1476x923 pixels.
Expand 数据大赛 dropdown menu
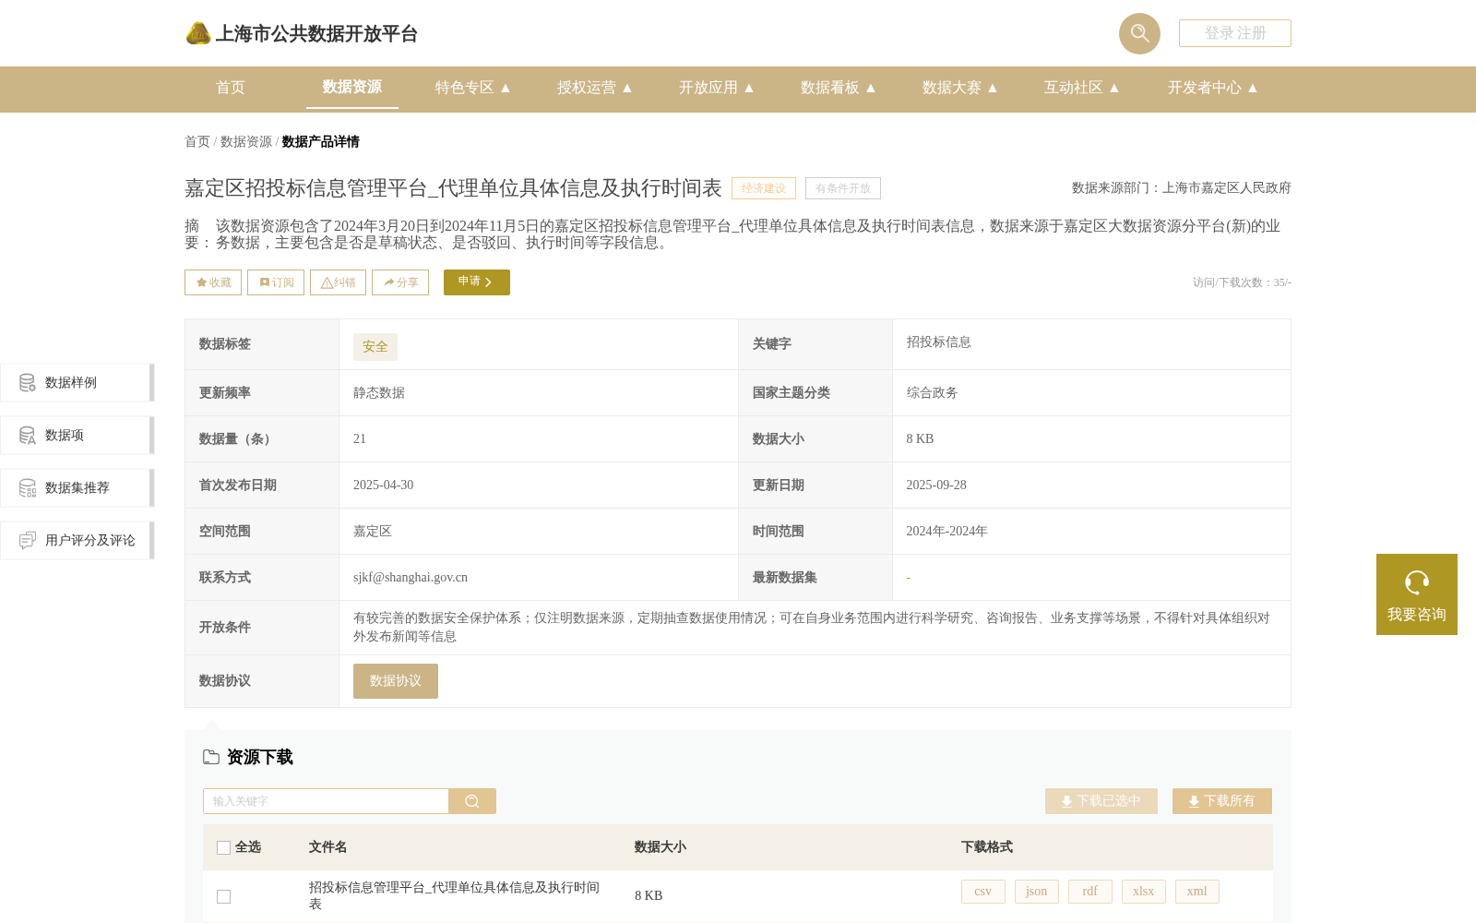(x=960, y=88)
